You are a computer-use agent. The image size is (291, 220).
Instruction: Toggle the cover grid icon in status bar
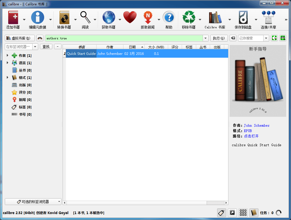243,213
